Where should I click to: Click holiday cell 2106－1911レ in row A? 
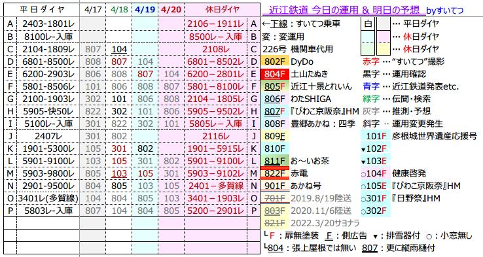[215, 24]
